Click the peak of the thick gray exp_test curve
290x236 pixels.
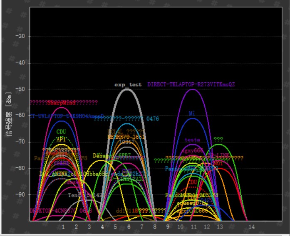click(127, 90)
